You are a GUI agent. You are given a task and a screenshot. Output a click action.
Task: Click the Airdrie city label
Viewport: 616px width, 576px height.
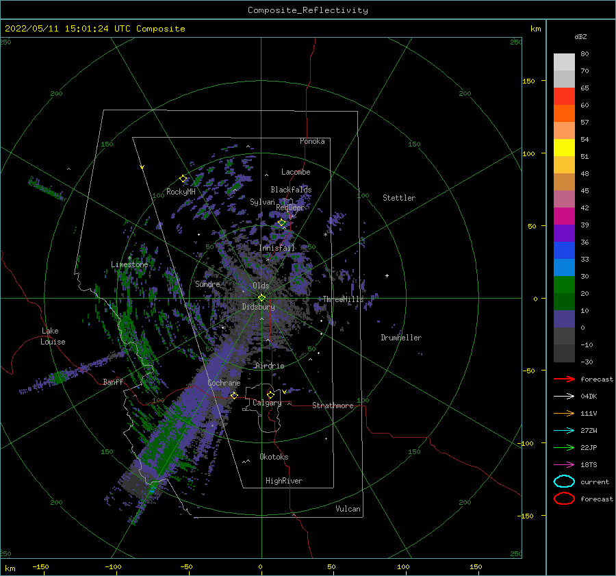[270, 366]
